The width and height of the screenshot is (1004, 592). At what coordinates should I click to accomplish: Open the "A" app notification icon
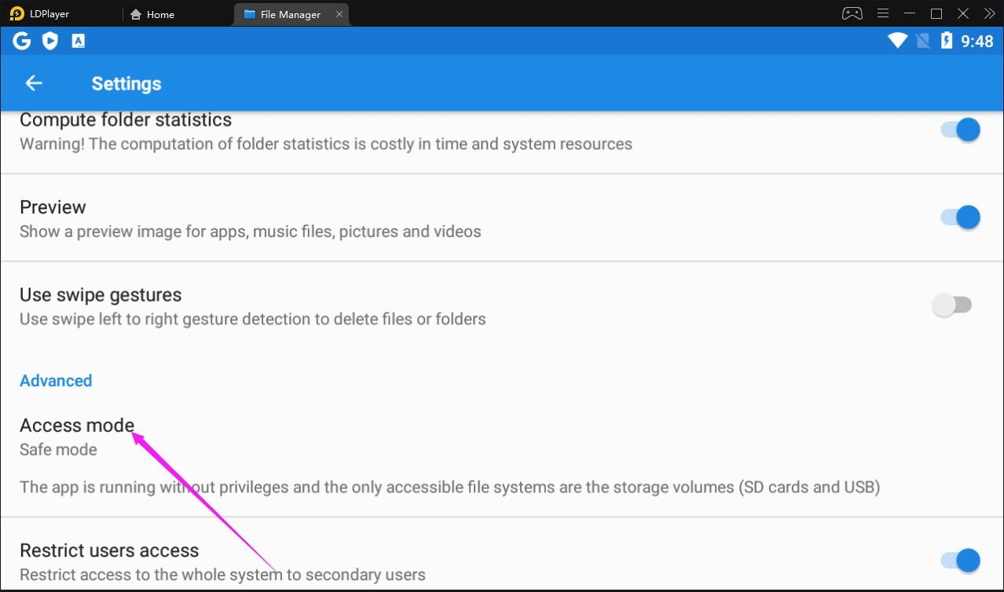coord(78,40)
